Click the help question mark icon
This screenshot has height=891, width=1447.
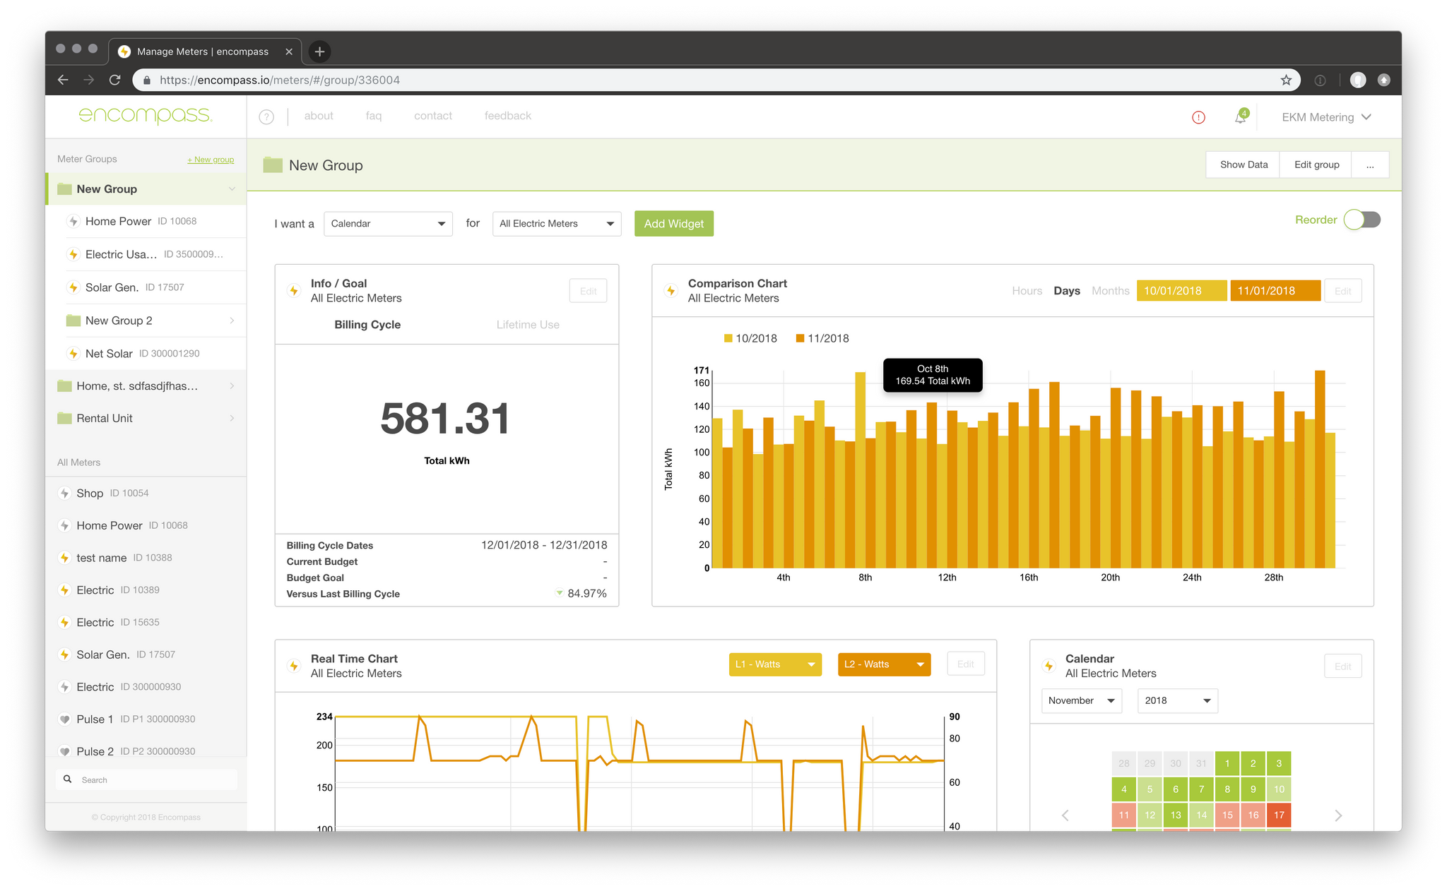click(x=266, y=117)
